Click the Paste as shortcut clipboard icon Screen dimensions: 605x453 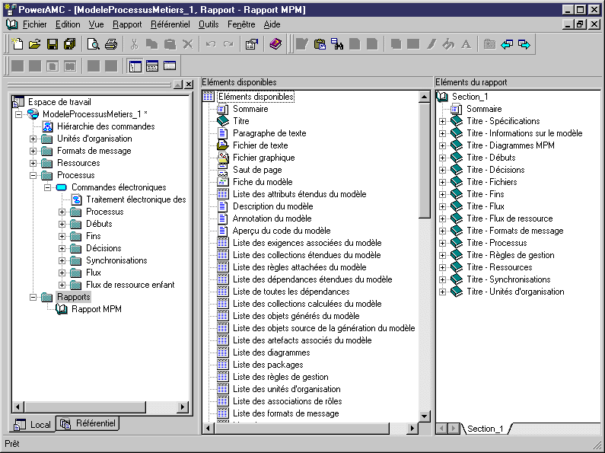click(320, 44)
